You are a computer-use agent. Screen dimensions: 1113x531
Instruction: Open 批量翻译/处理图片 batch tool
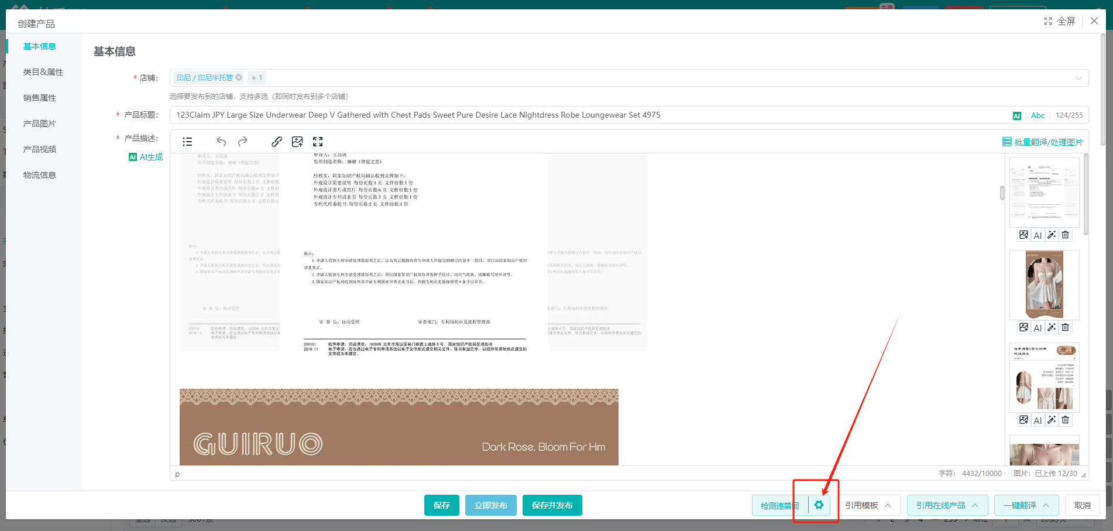pyautogui.click(x=1043, y=142)
